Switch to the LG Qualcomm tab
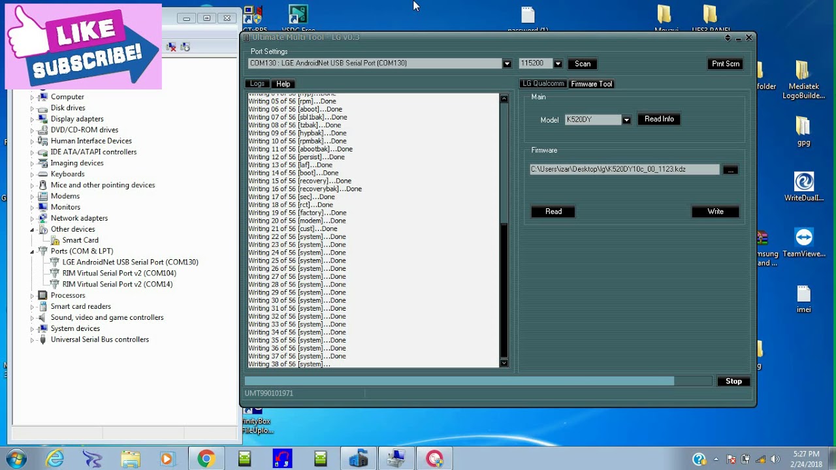The image size is (836, 470). (x=543, y=84)
